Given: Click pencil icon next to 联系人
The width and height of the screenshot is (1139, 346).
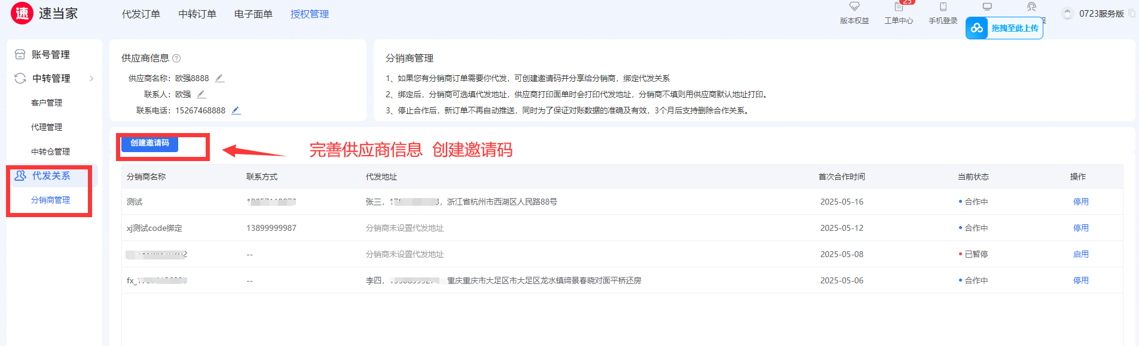Looking at the screenshot, I should 201,94.
